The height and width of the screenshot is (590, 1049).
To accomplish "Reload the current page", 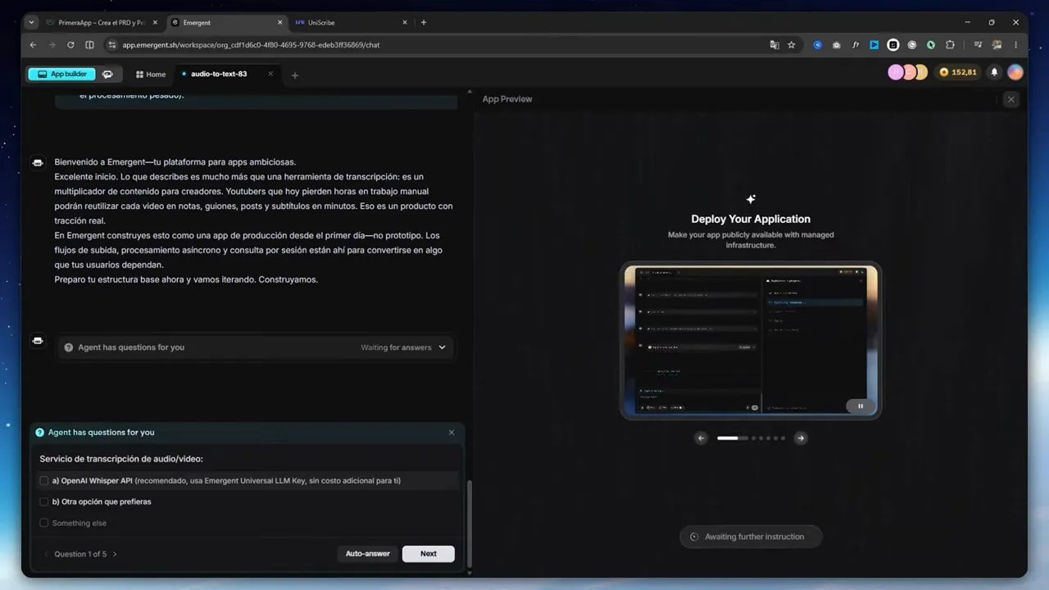I will 70,45.
